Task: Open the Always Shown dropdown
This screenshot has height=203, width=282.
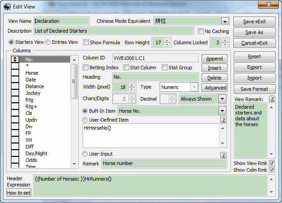Action: [x=223, y=99]
